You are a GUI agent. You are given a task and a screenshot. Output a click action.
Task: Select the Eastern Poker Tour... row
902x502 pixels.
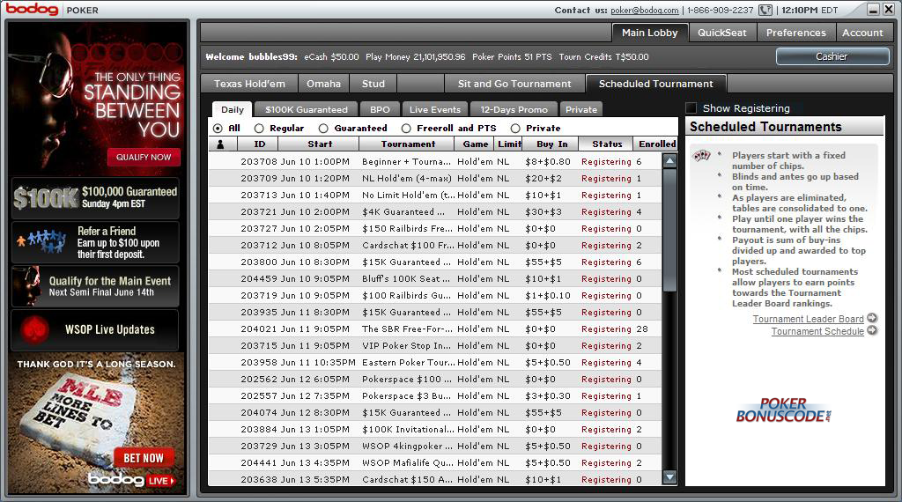tap(435, 362)
